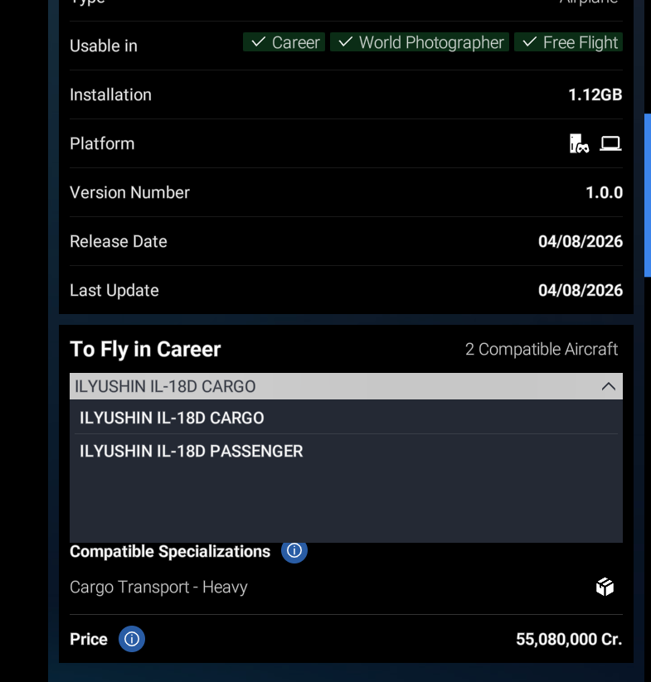
Task: Click the Career checkmark icon
Action: 259,42
